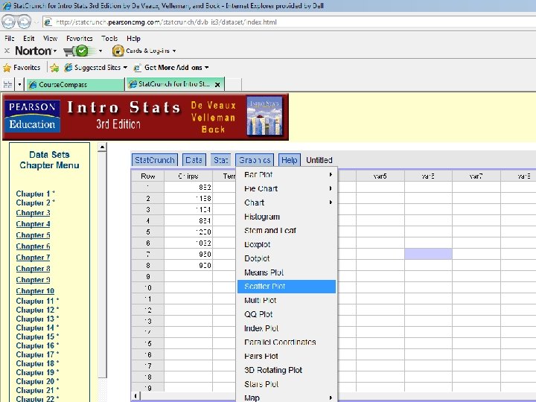Choose Stem and Leaf
The height and width of the screenshot is (402, 536).
click(x=287, y=230)
